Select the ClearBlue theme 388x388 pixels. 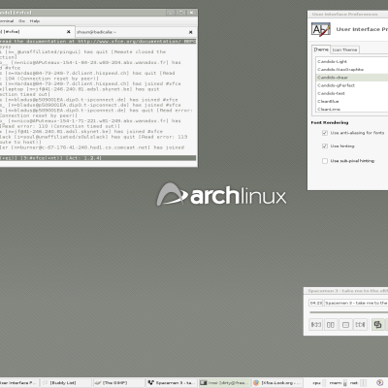click(x=352, y=101)
